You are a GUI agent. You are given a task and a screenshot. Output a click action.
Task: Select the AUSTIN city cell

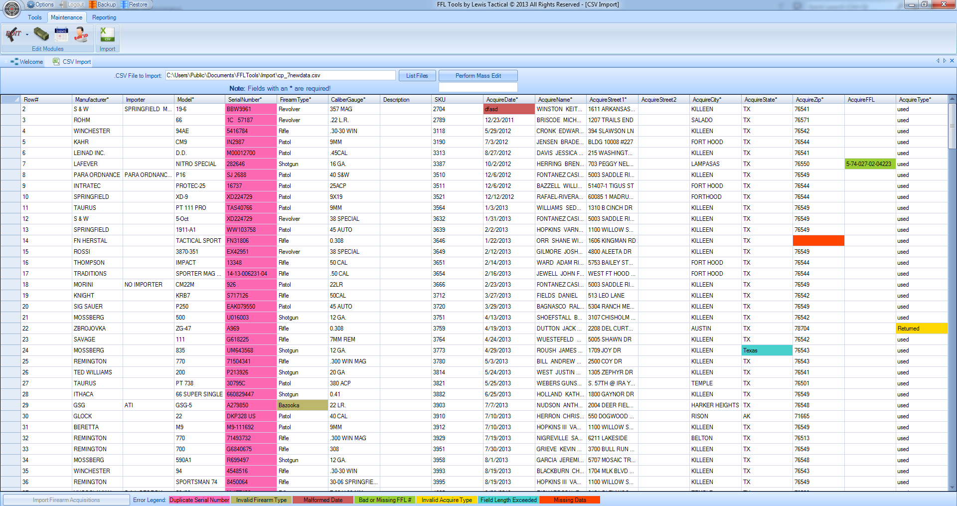[715, 329]
